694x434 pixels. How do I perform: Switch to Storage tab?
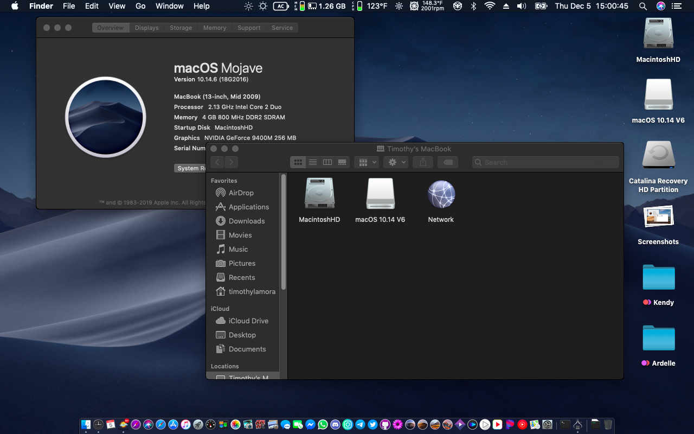181,28
